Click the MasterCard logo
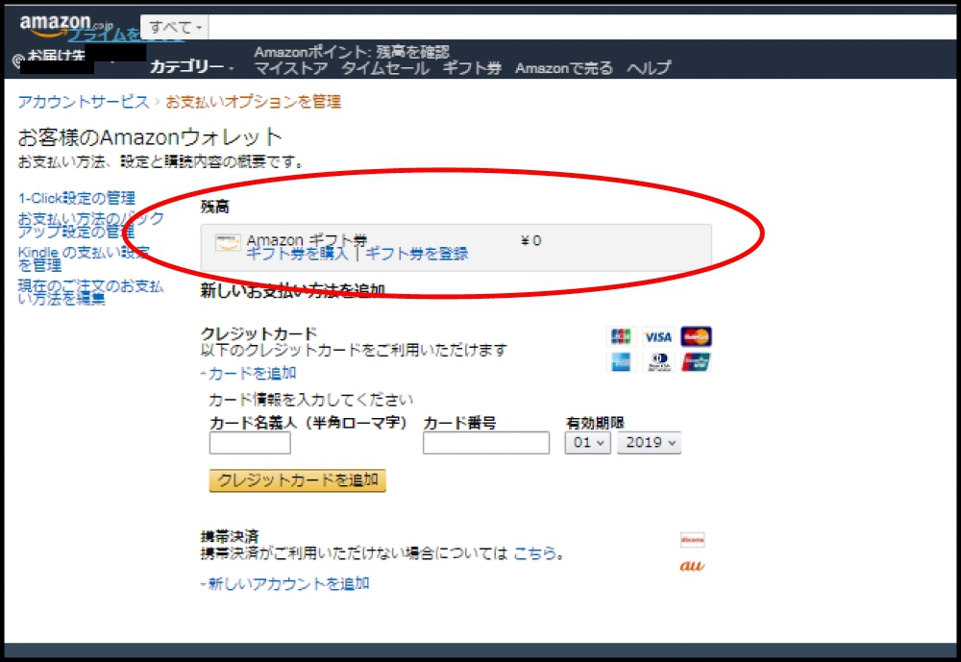The width and height of the screenshot is (961, 662). (696, 336)
